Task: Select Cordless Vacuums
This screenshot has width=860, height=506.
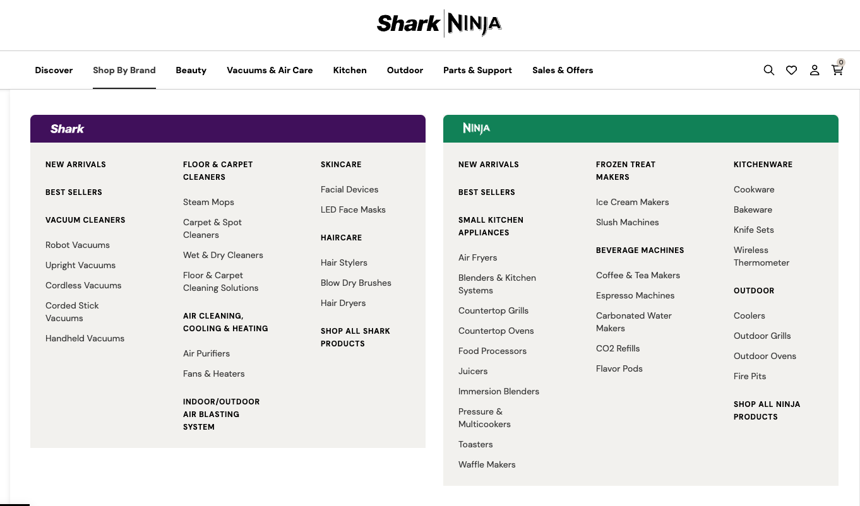Action: pos(83,285)
